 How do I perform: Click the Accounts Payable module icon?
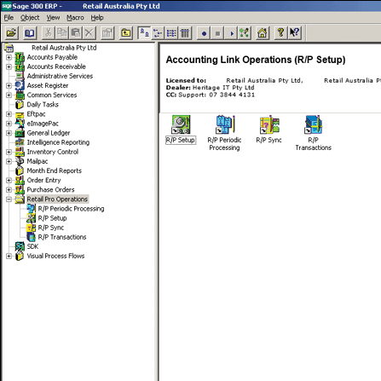click(20, 57)
